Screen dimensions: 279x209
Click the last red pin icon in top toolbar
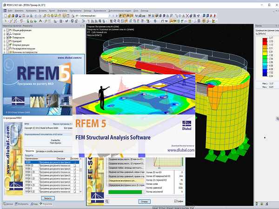pyautogui.click(x=214, y=16)
